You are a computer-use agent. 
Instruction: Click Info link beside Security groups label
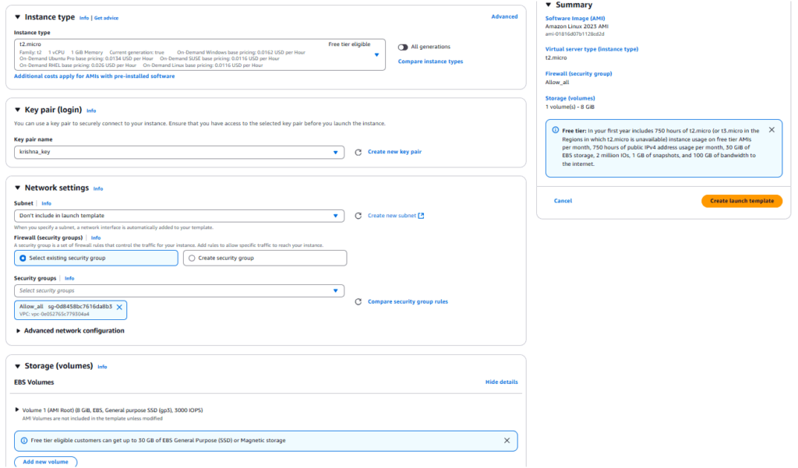tap(69, 278)
